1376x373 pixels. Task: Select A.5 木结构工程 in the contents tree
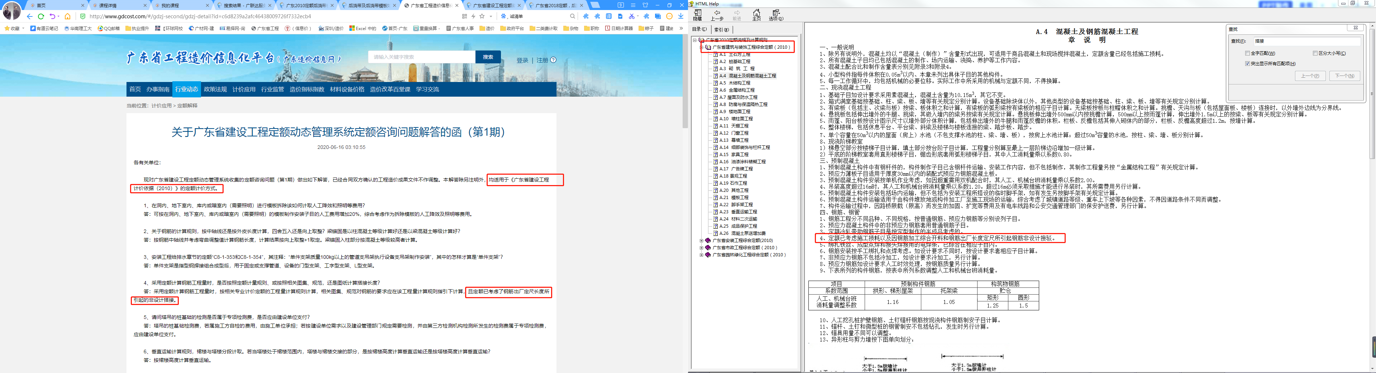click(x=735, y=83)
